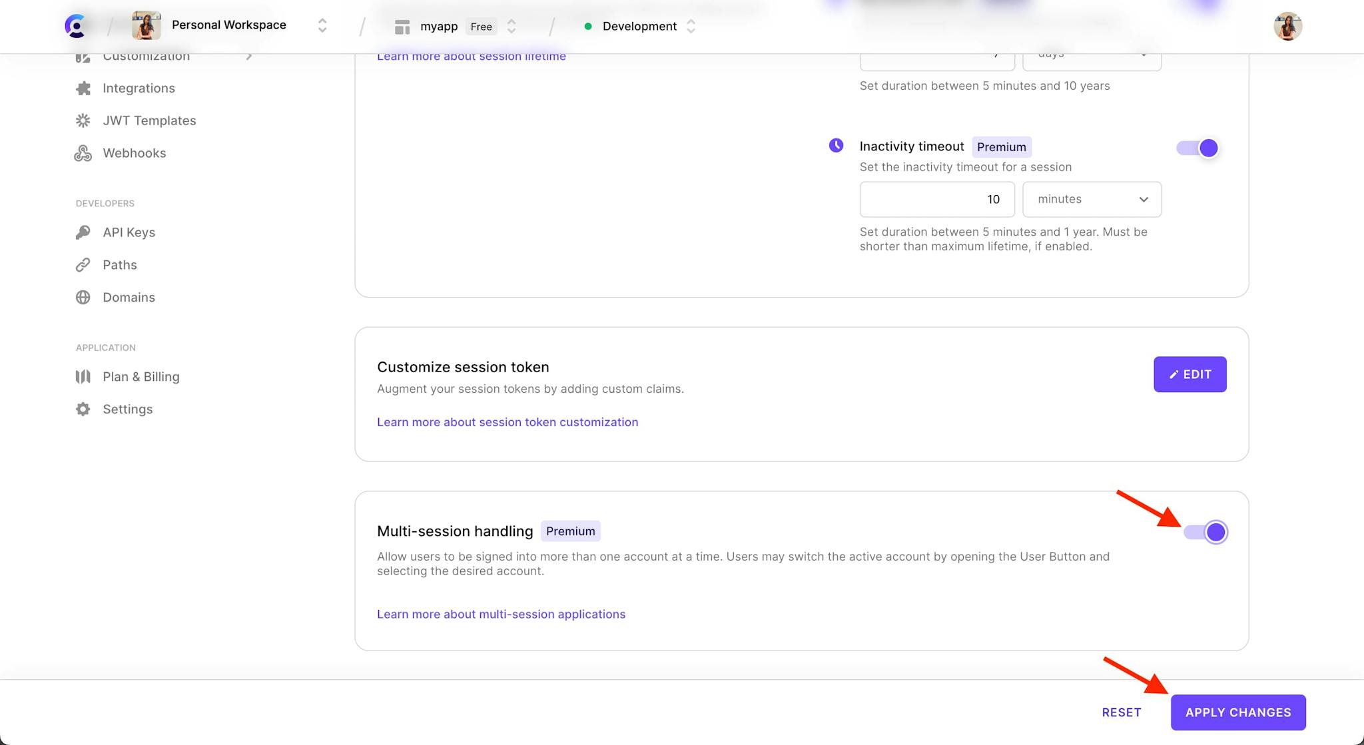Click Learn more about multi-session applications
Image resolution: width=1364 pixels, height=745 pixels.
501,615
